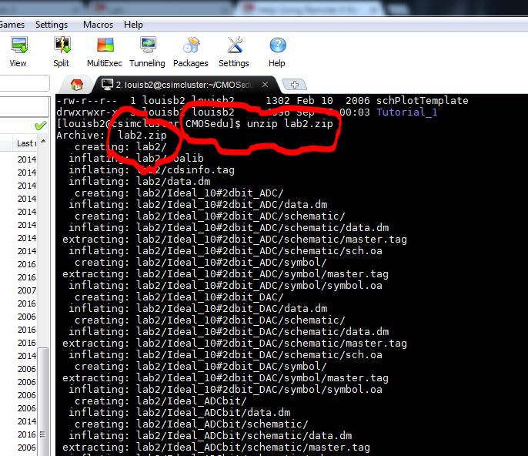Click 'creating: lab2/Ideal_ADCbit/' line
Viewport: 528px width, 456px height.
[x=161, y=401]
